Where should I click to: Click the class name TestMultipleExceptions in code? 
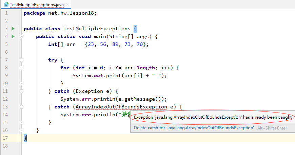[97, 29]
